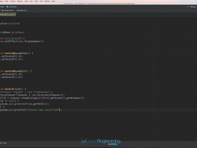This screenshot has height=148, width=197.
Task: Open the Run menu
Action: (x=31, y=1)
